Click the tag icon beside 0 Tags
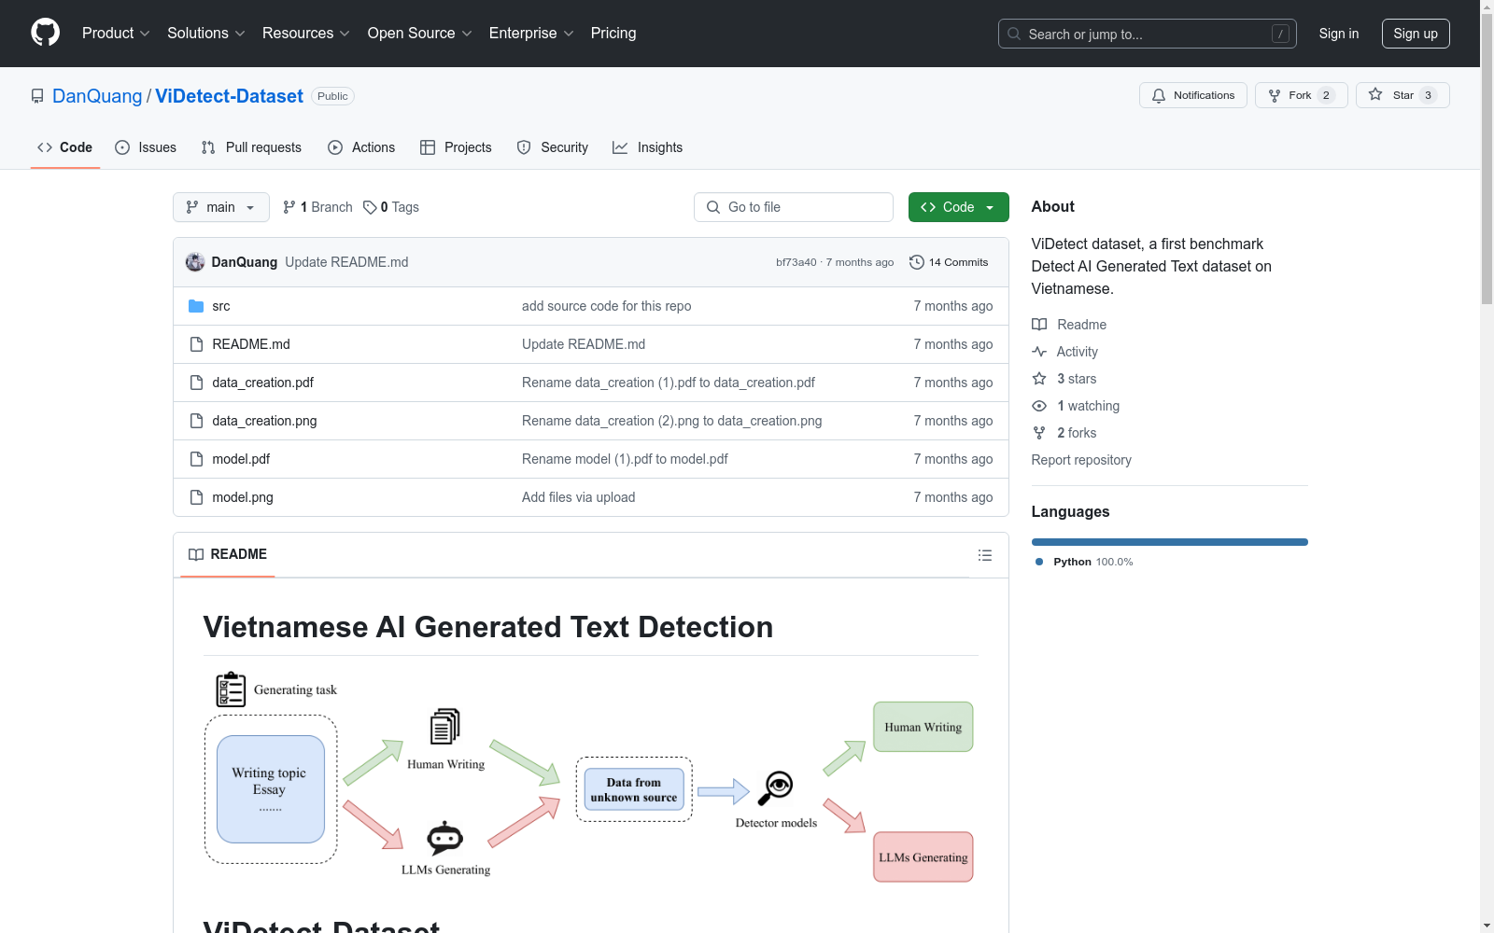Screen dimensions: 1494x933 tap(370, 207)
